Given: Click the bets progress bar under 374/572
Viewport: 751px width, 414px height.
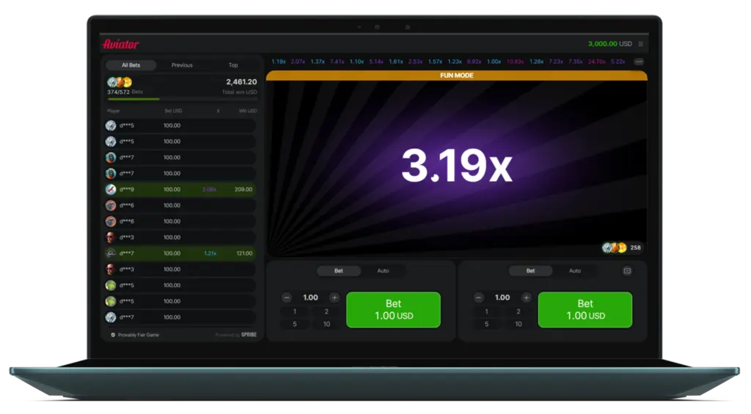Looking at the screenshot, I should [x=182, y=99].
